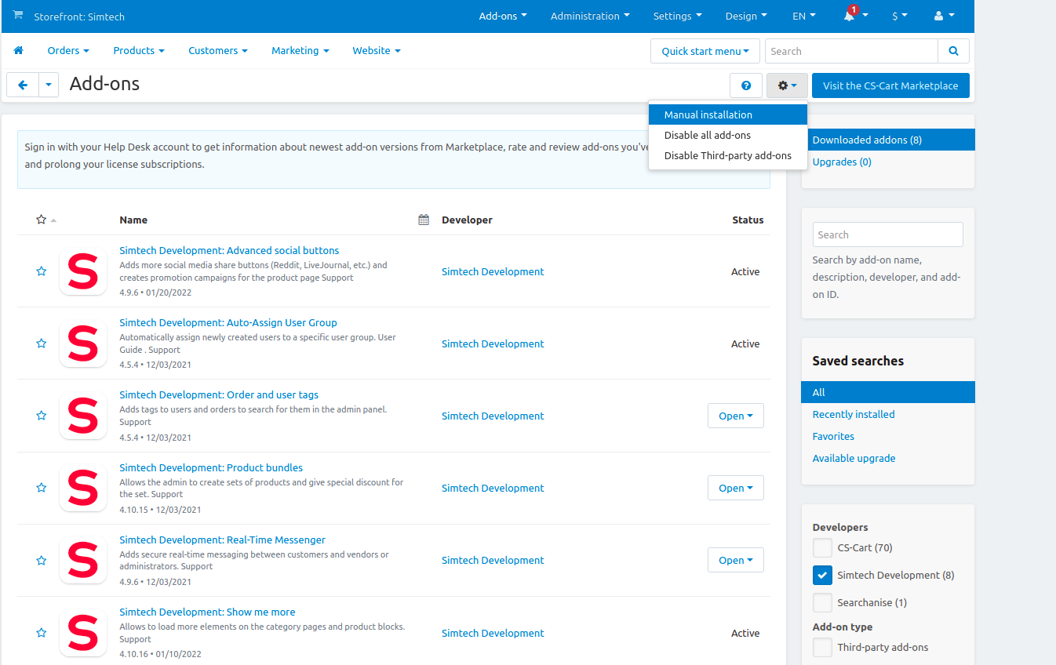The width and height of the screenshot is (1056, 665).
Task: Open the Product bundles Open dropdown
Action: click(x=736, y=488)
